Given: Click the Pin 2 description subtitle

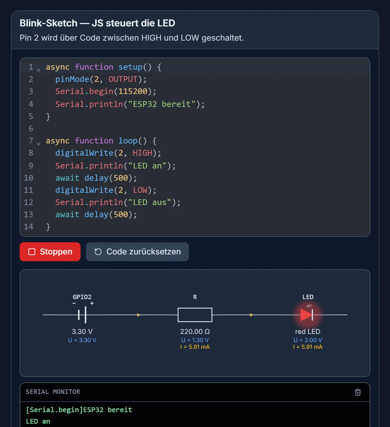Looking at the screenshot, I should (132, 38).
